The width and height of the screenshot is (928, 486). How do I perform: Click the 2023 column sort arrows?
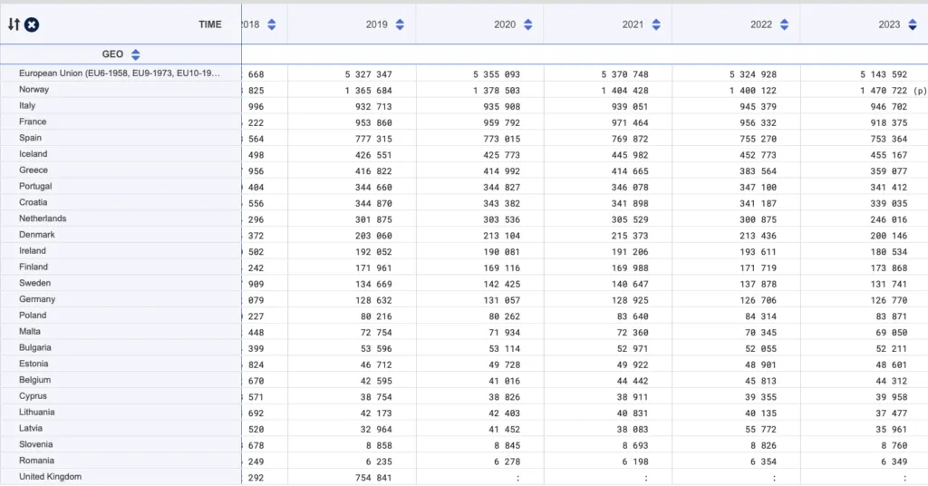click(913, 24)
